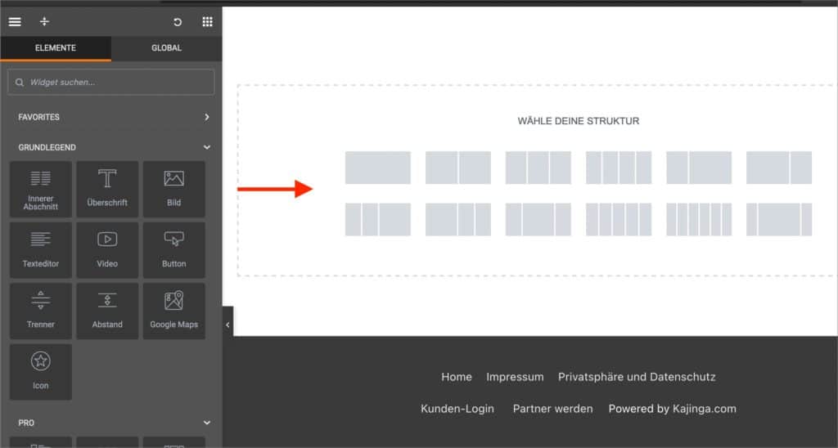Open the Impressum footer link

pos(515,377)
